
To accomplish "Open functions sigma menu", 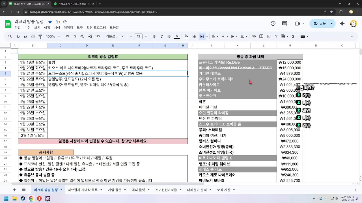I will point(293,36).
